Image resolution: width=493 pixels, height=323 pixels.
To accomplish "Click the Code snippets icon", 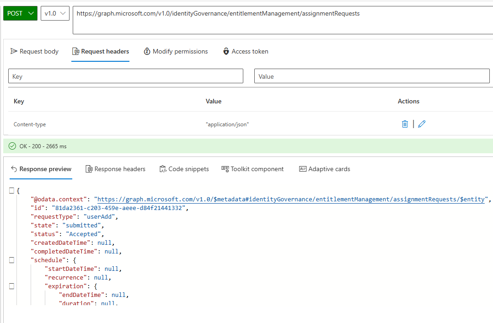I will click(163, 169).
